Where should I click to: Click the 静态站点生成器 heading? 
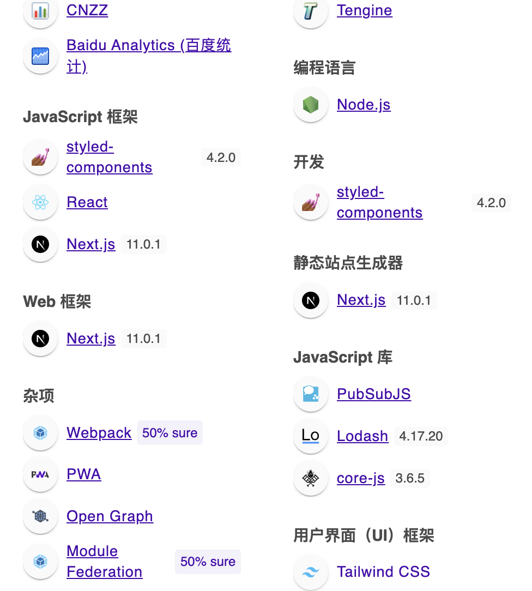[348, 263]
